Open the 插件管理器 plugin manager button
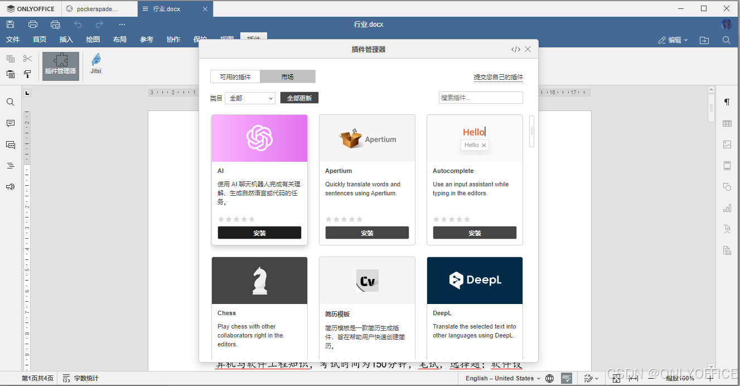The width and height of the screenshot is (740, 386). pos(61,66)
